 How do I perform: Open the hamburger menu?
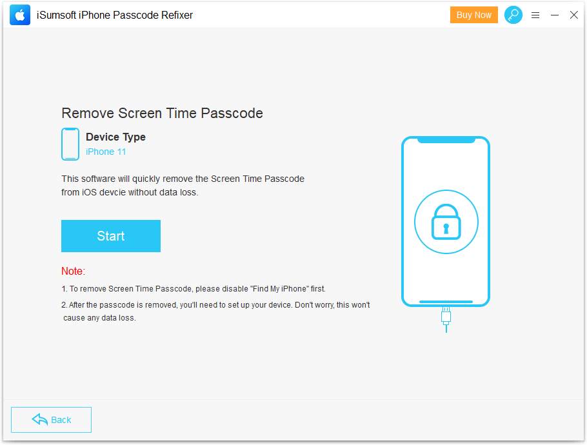coord(535,15)
